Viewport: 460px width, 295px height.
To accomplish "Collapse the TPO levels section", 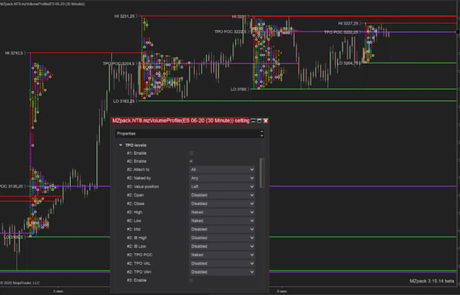I will point(120,145).
